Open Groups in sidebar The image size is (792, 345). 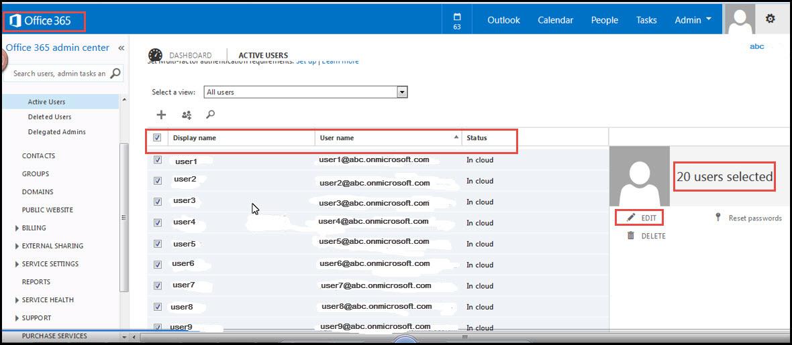point(36,174)
